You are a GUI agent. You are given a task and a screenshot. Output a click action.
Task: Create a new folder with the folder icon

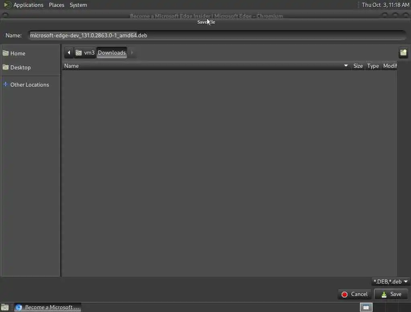coord(403,53)
